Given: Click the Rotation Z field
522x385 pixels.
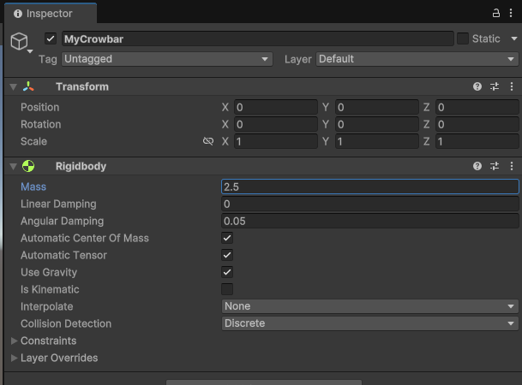Looking at the screenshot, I should point(477,124).
